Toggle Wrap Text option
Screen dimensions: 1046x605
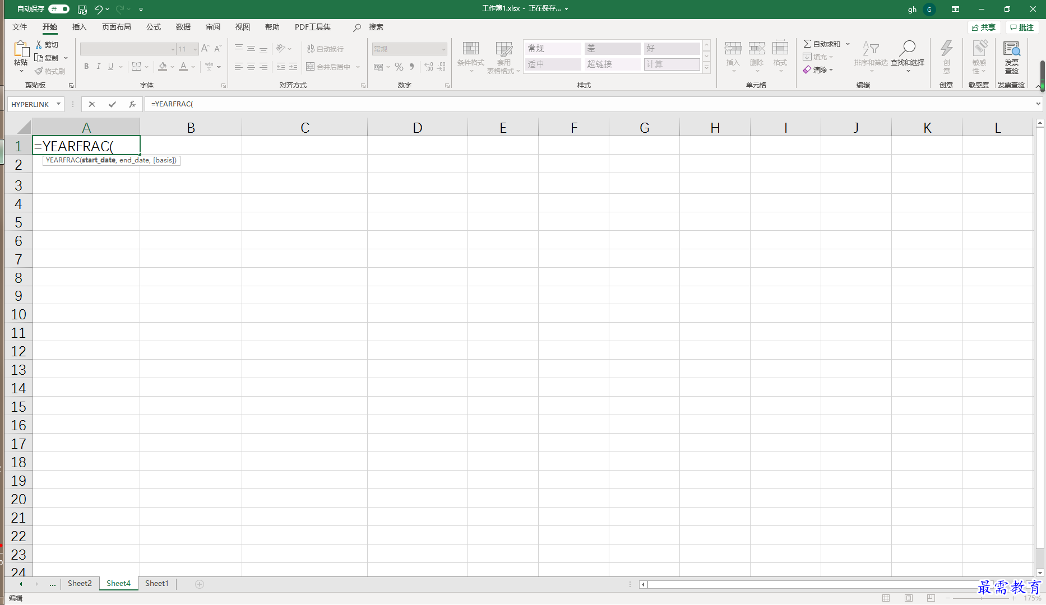click(x=325, y=49)
